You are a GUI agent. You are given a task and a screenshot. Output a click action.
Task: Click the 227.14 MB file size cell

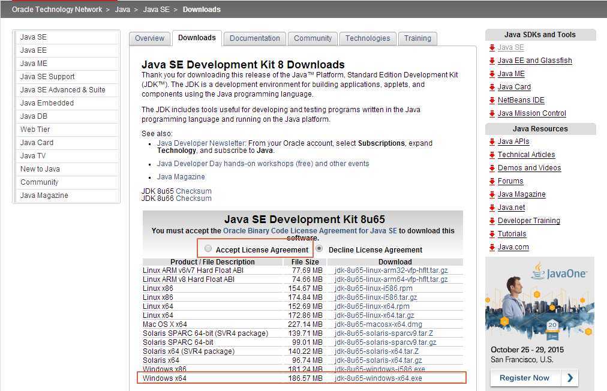[x=305, y=324]
